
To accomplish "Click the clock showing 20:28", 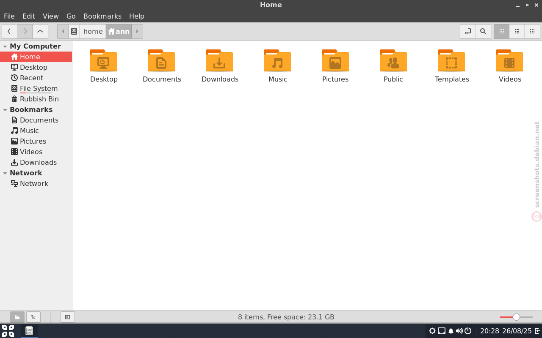I will [x=489, y=331].
